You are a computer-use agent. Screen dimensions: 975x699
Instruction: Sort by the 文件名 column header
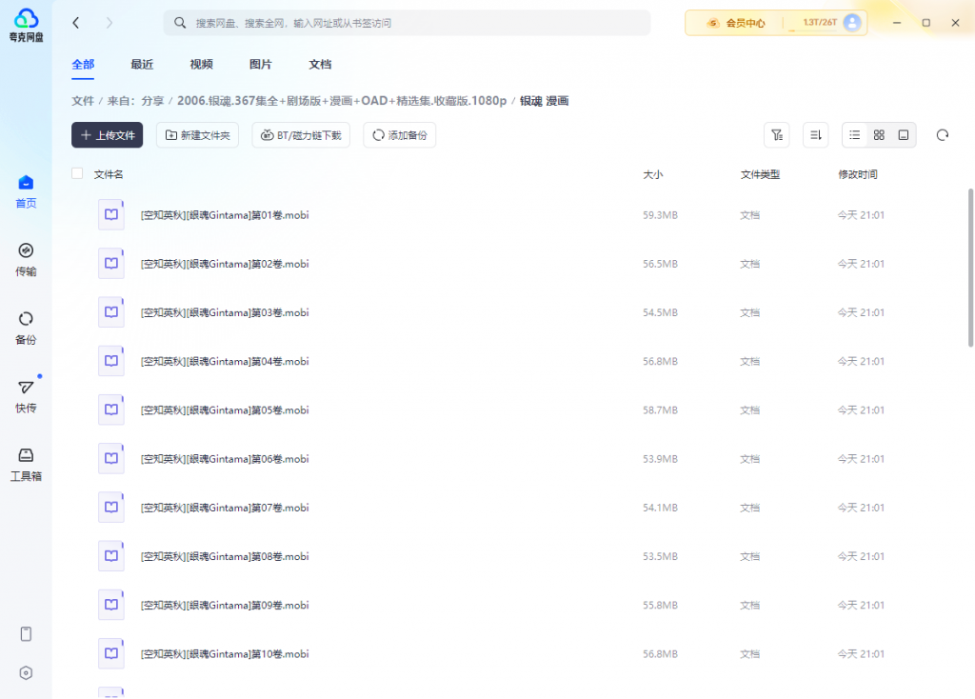(x=109, y=175)
